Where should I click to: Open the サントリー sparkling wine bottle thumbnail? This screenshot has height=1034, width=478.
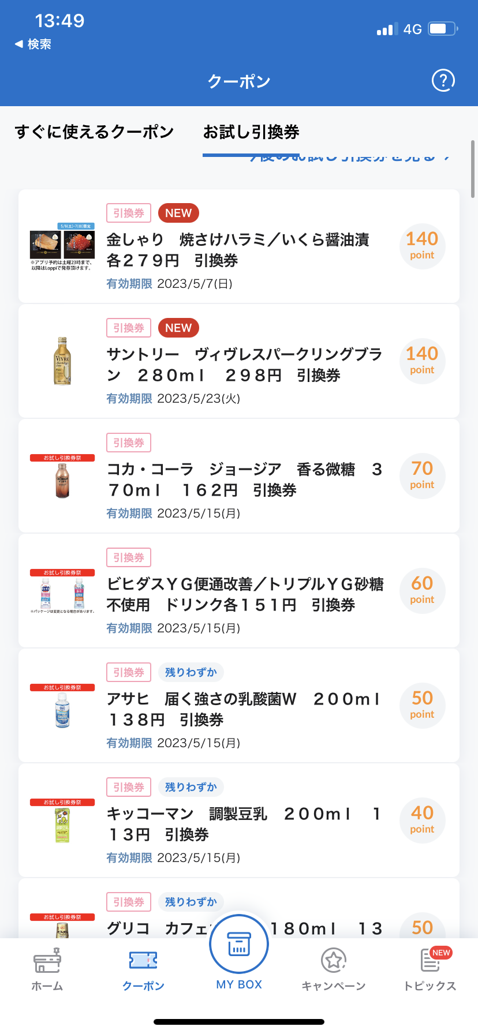click(x=62, y=361)
